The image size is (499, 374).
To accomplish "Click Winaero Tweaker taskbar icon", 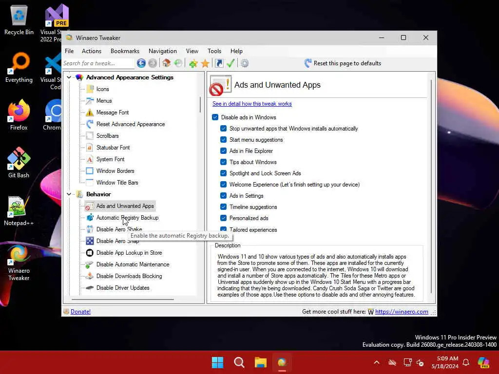I will click(x=282, y=362).
